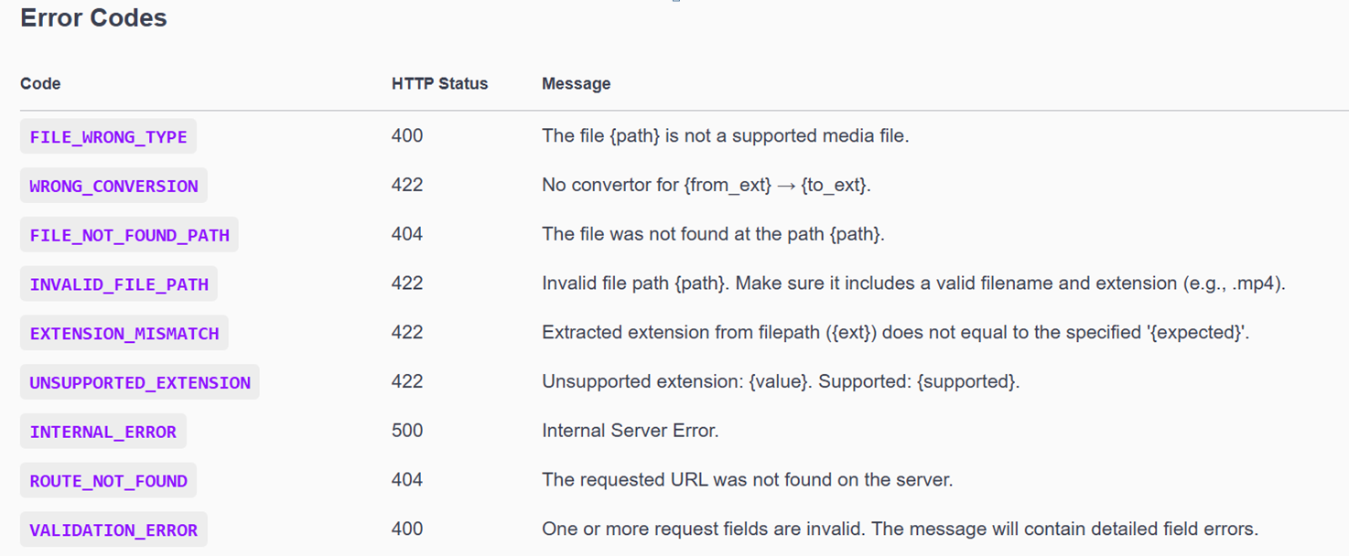The width and height of the screenshot is (1349, 556).
Task: Click the UNSUPPORTED_EXTENSION code label
Action: [x=140, y=382]
